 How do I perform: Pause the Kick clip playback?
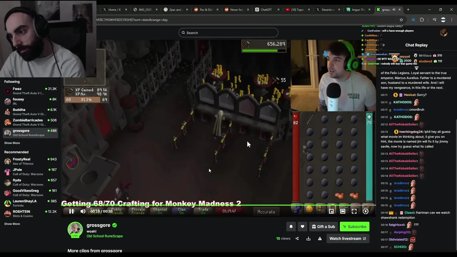(x=71, y=211)
